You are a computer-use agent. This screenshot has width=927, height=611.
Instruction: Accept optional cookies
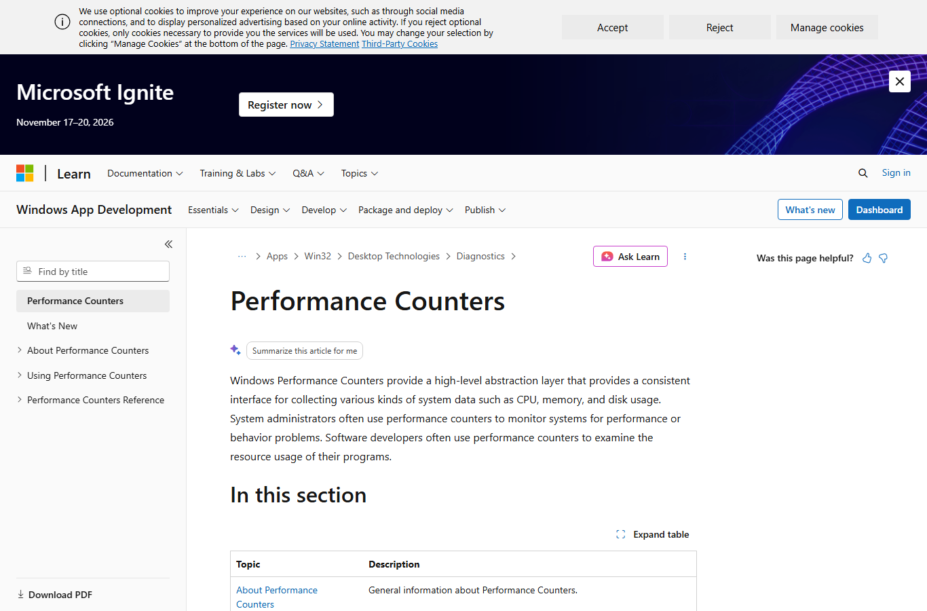coord(613,27)
